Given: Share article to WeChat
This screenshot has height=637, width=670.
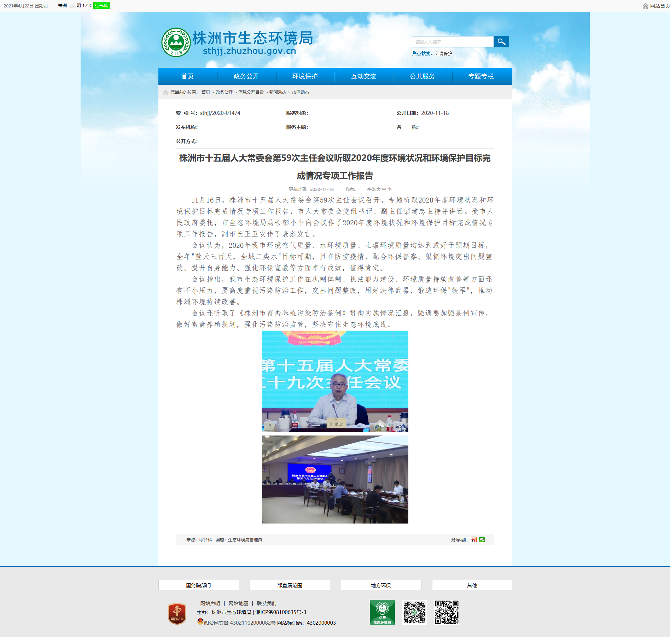Looking at the screenshot, I should 482,539.
